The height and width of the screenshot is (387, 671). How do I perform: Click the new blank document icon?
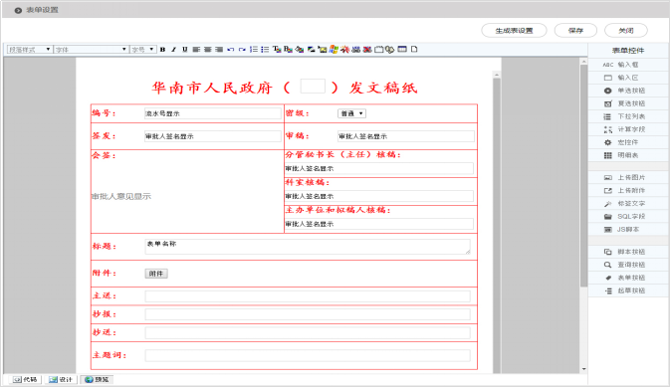pyautogui.click(x=414, y=49)
